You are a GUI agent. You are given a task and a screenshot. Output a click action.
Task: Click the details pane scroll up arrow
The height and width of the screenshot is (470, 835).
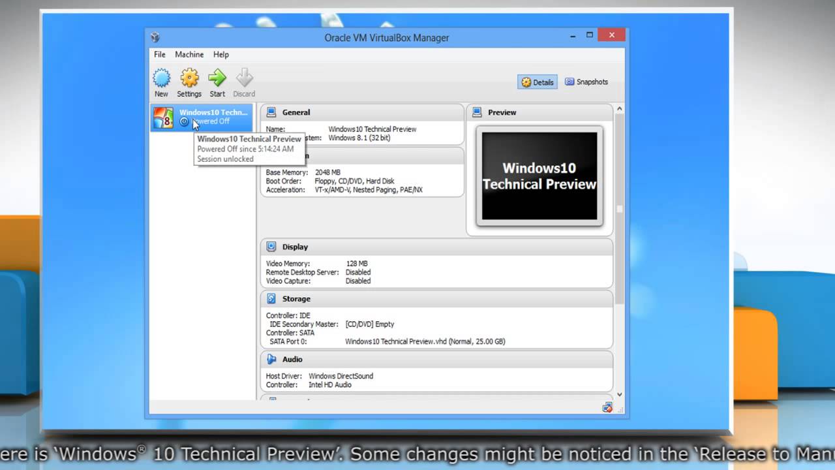tap(620, 109)
